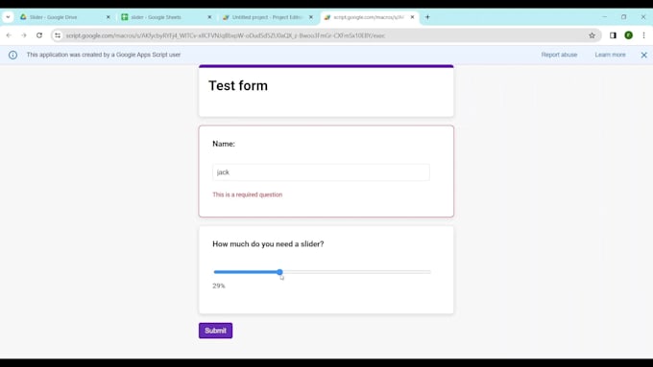This screenshot has width=653, height=367.
Task: Click the browser back arrow
Action: 9,35
